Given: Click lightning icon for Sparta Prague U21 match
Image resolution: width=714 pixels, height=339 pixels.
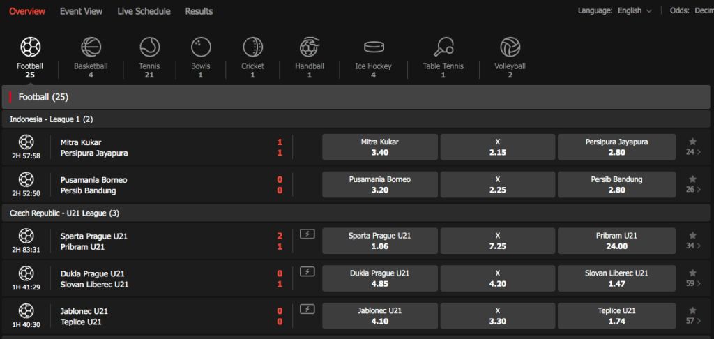Looking at the screenshot, I should click(307, 234).
